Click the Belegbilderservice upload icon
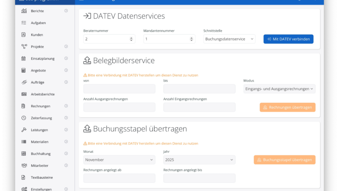339x191 pixels. click(x=87, y=60)
